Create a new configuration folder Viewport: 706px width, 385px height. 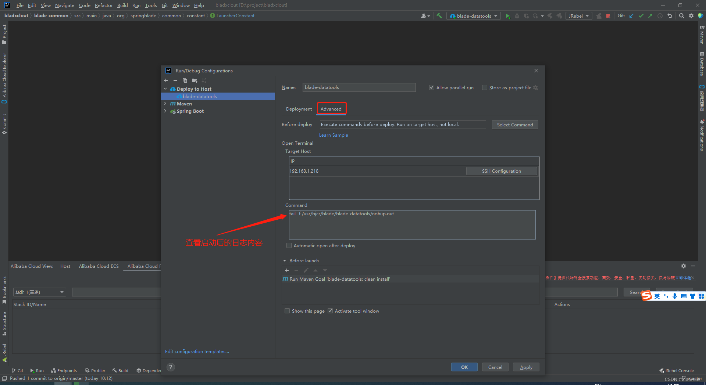(195, 80)
